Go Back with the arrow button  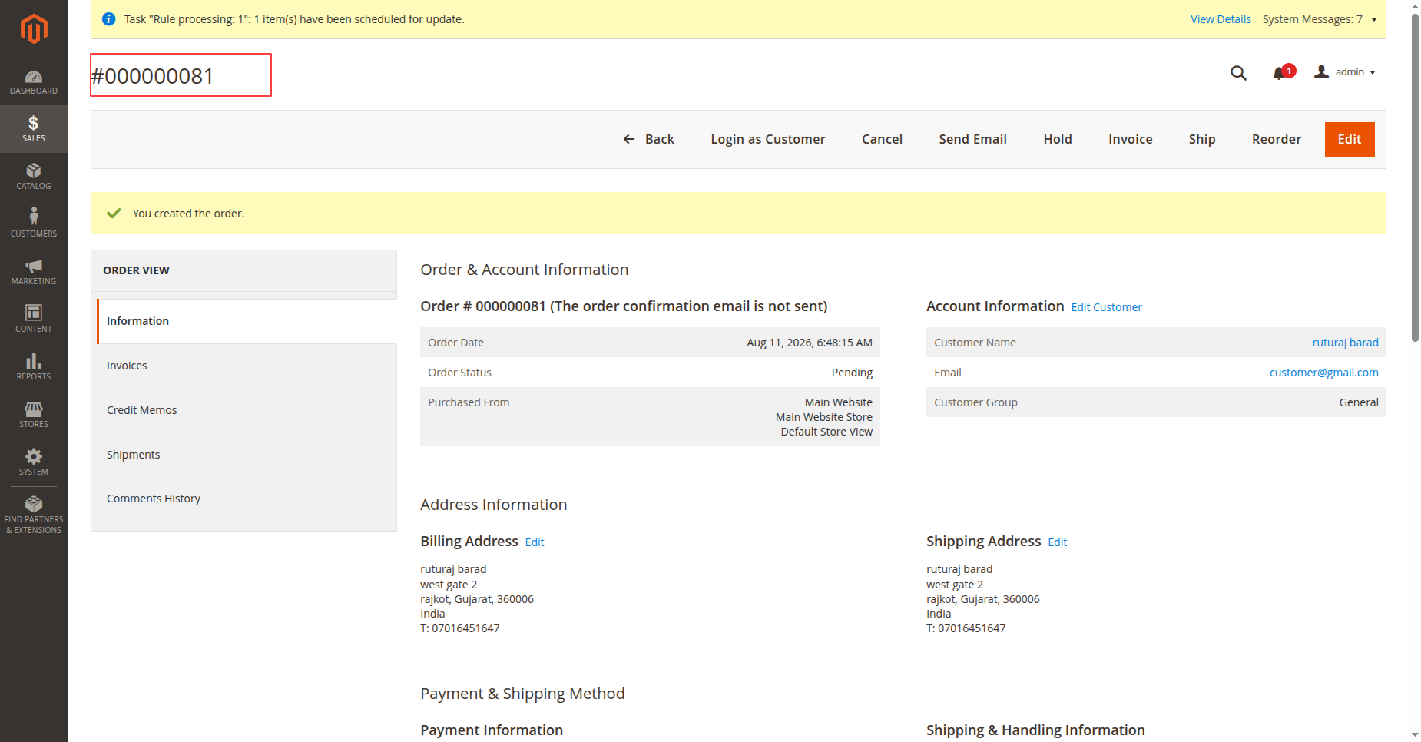click(x=648, y=139)
